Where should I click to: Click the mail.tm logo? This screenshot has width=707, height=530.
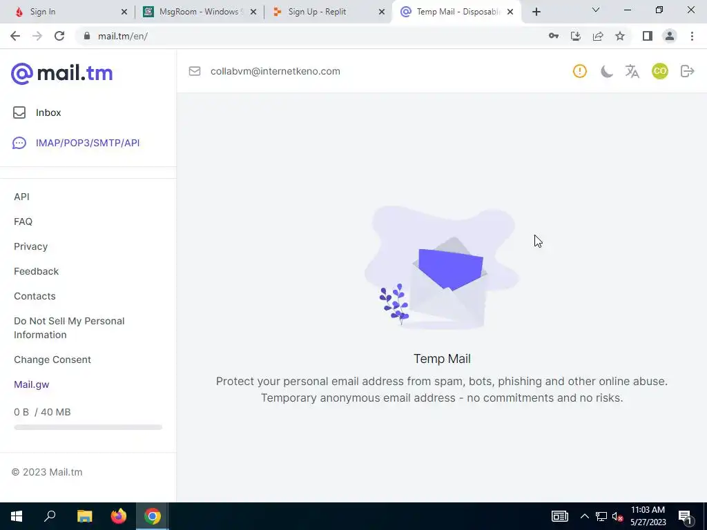(x=61, y=73)
